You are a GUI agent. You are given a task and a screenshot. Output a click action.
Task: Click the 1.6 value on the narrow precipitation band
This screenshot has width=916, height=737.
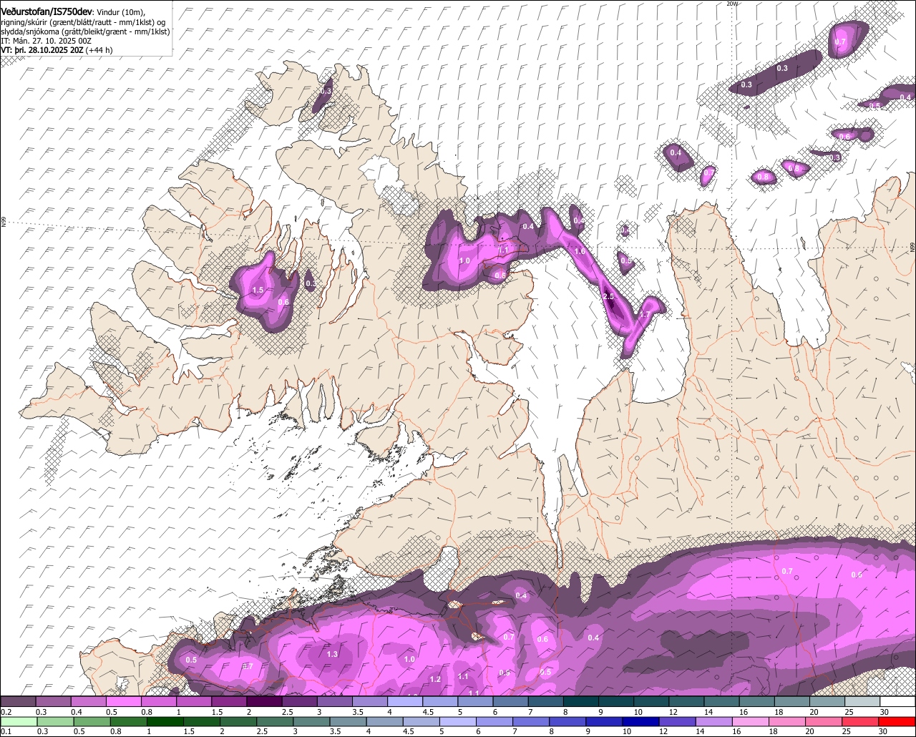[580, 251]
